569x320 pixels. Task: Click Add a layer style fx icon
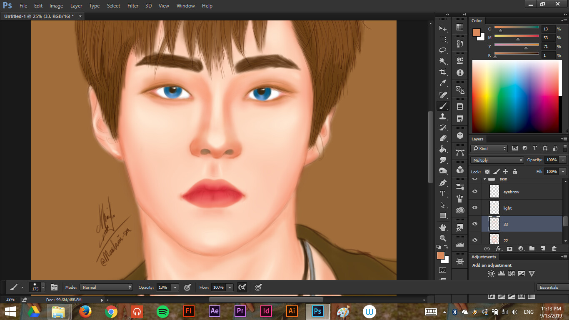(x=498, y=249)
